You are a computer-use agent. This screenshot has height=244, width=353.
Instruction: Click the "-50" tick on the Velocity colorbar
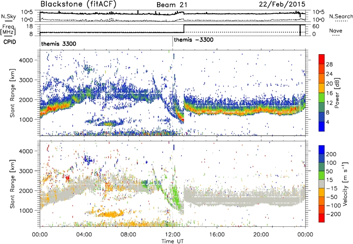pos(332,197)
